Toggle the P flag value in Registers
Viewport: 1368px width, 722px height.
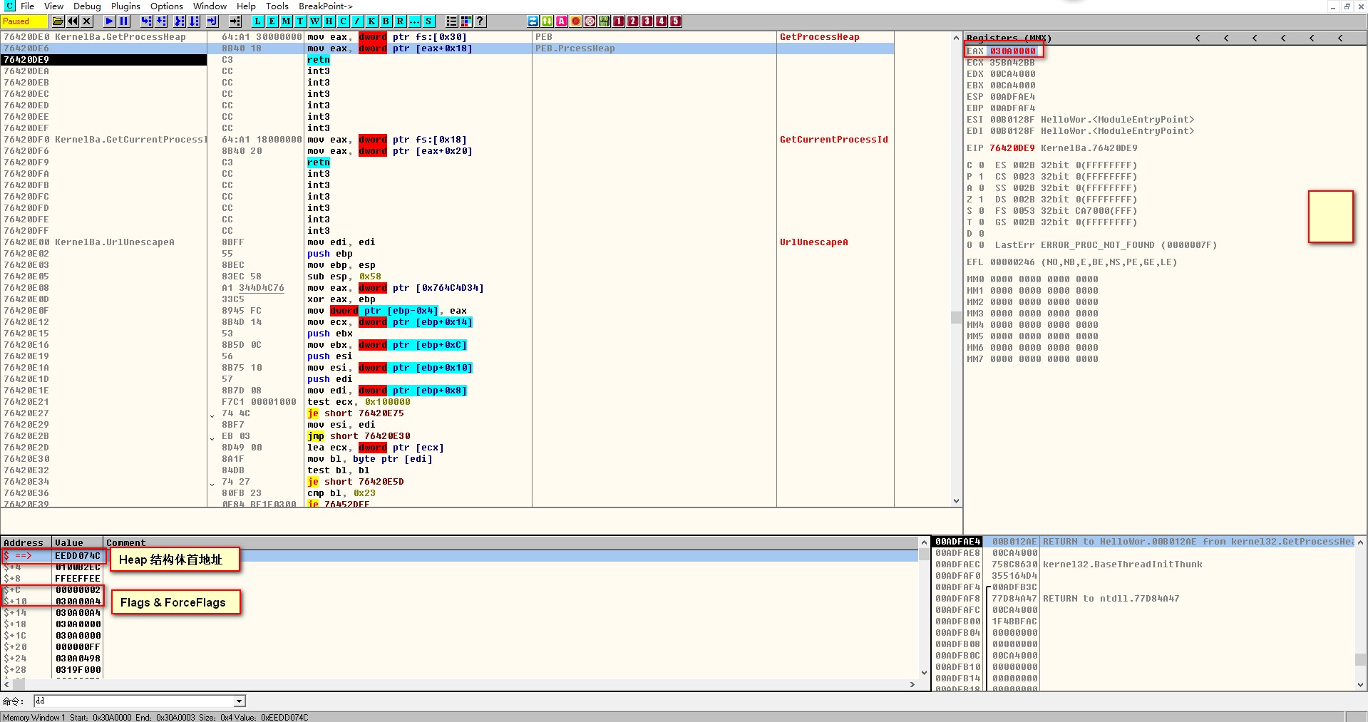(982, 177)
